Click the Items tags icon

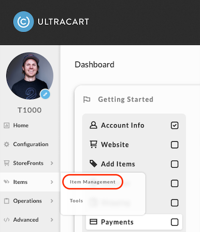click(x=7, y=182)
